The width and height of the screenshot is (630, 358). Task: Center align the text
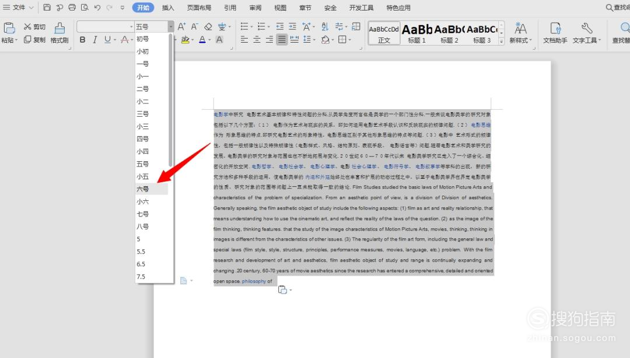(x=257, y=39)
